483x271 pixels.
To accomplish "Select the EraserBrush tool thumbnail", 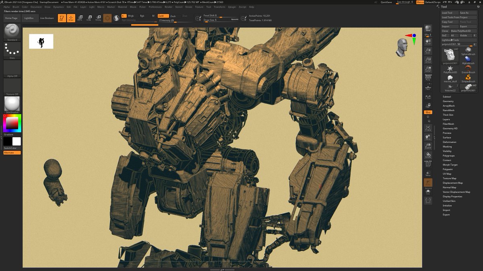I will (x=468, y=69).
